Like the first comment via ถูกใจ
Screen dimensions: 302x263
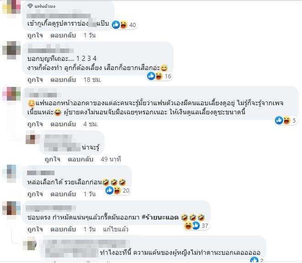coord(35,35)
